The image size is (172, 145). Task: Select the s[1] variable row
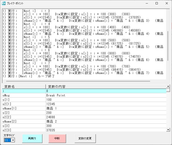pos(84,100)
